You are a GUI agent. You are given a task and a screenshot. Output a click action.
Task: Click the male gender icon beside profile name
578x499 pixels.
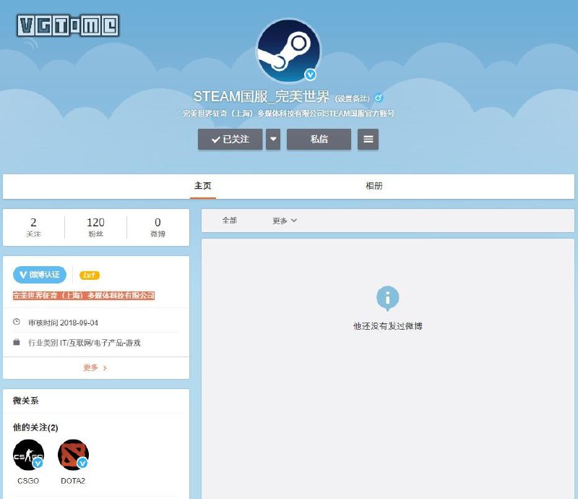coord(378,98)
